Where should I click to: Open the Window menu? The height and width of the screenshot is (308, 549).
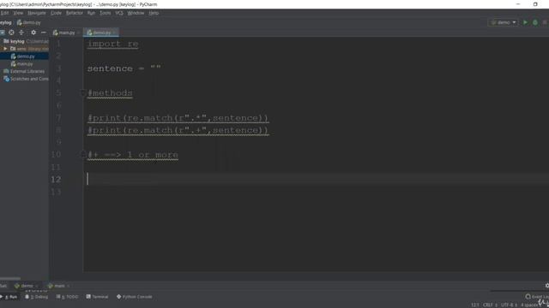coord(136,13)
